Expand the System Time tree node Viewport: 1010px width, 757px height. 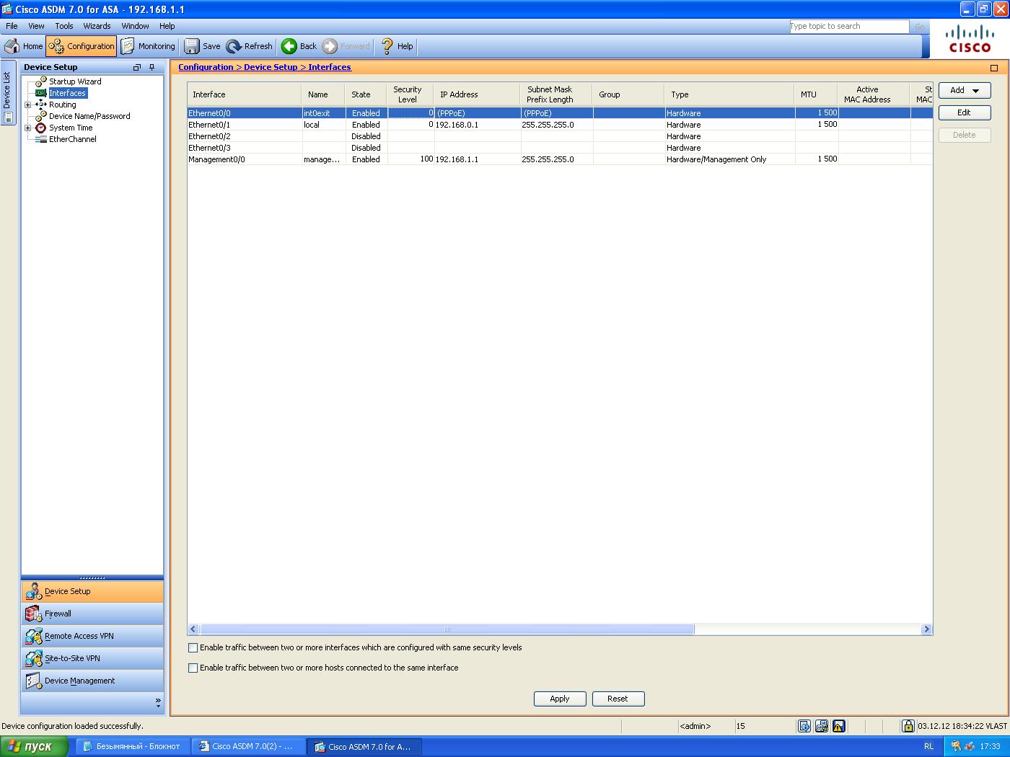coord(28,128)
